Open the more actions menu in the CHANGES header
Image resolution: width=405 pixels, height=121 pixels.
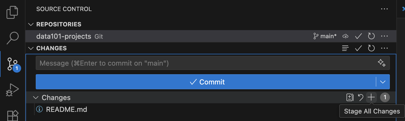click(384, 48)
